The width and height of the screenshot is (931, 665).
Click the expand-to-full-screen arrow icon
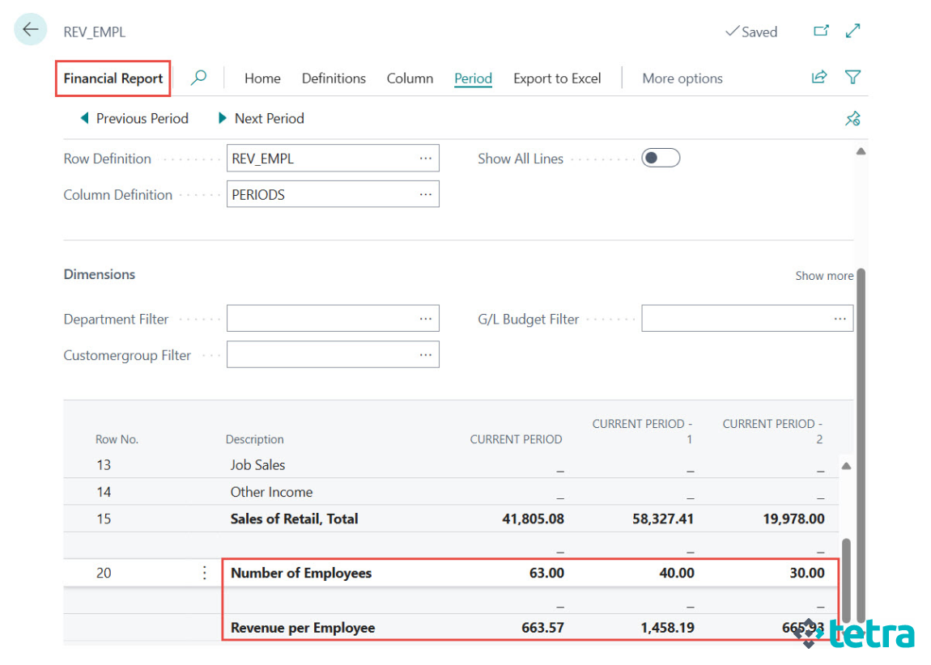coord(852,30)
